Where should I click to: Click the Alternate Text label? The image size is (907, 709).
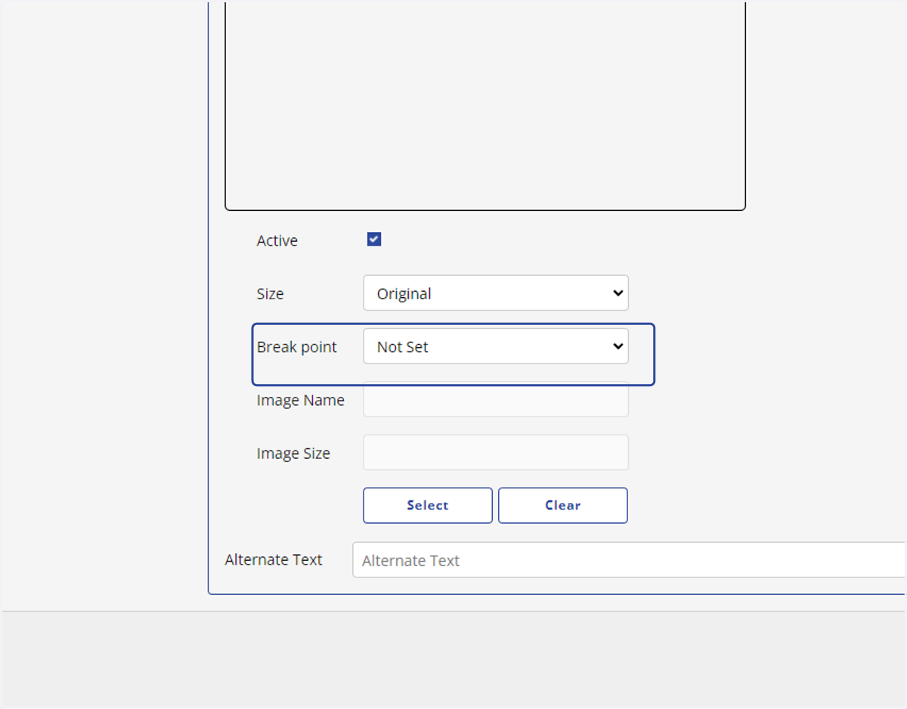point(274,560)
